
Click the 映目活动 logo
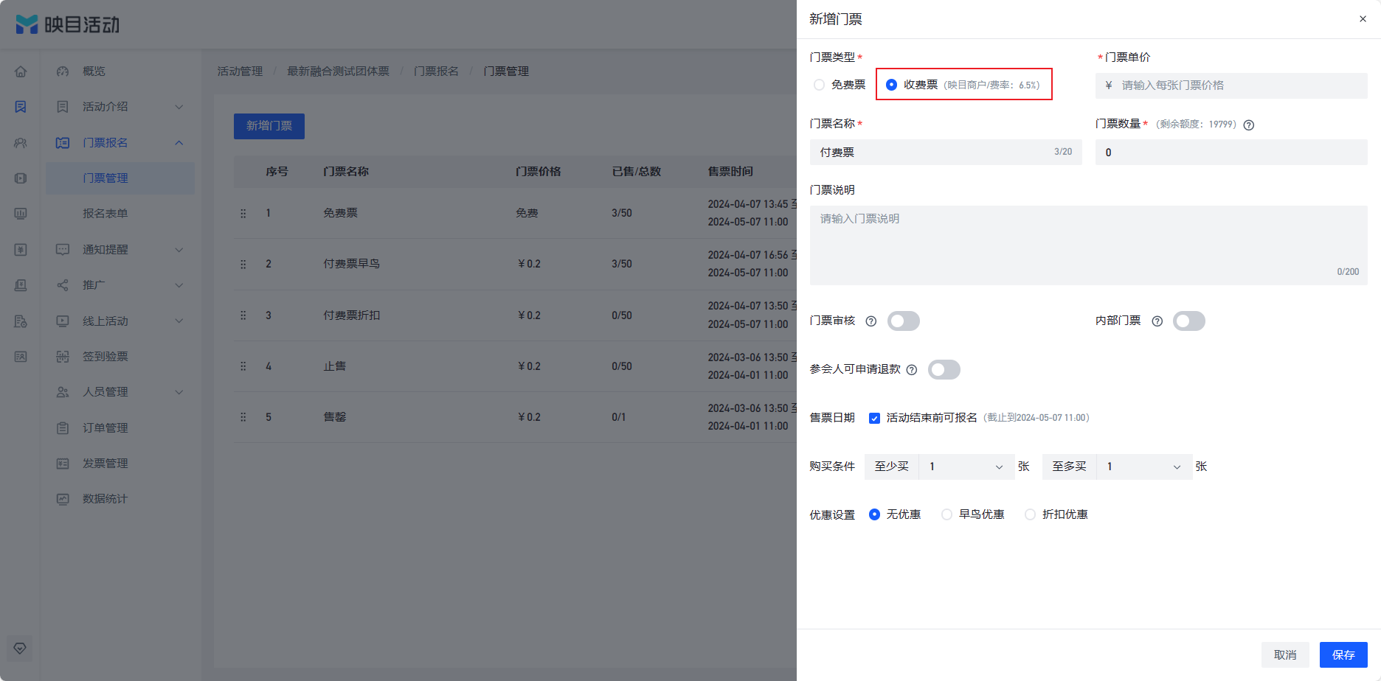68,24
